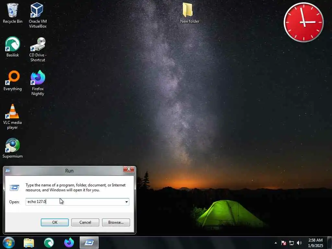Click the taskbar clock showing 2:58 AM
332x249 pixels.
[315, 243]
